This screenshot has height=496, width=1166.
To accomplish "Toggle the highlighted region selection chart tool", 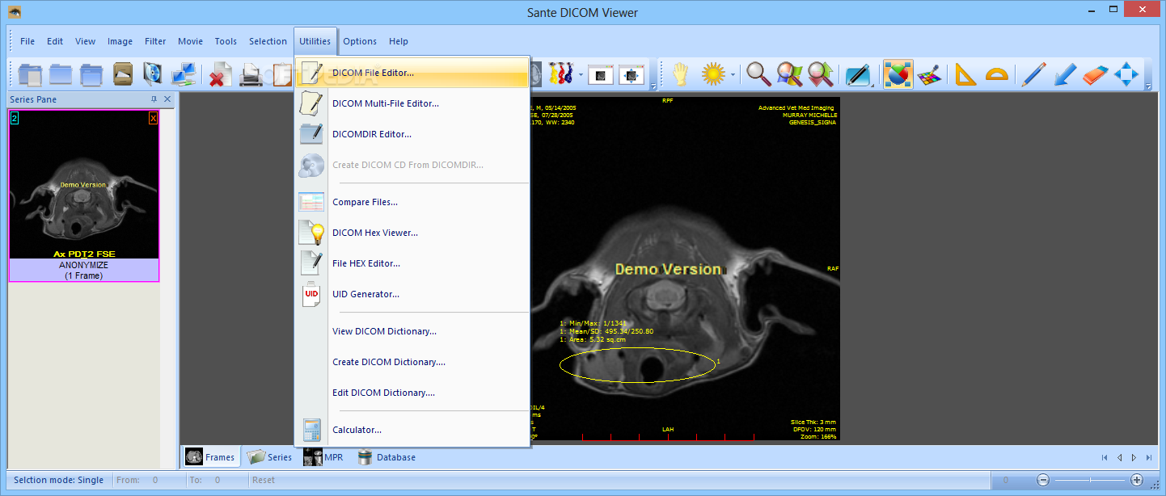I will pyautogui.click(x=898, y=74).
